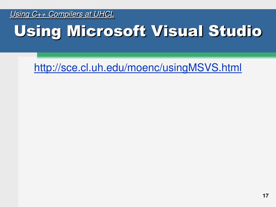
Task: Click the word 'Studio' in the title
Action: pos(235,32)
